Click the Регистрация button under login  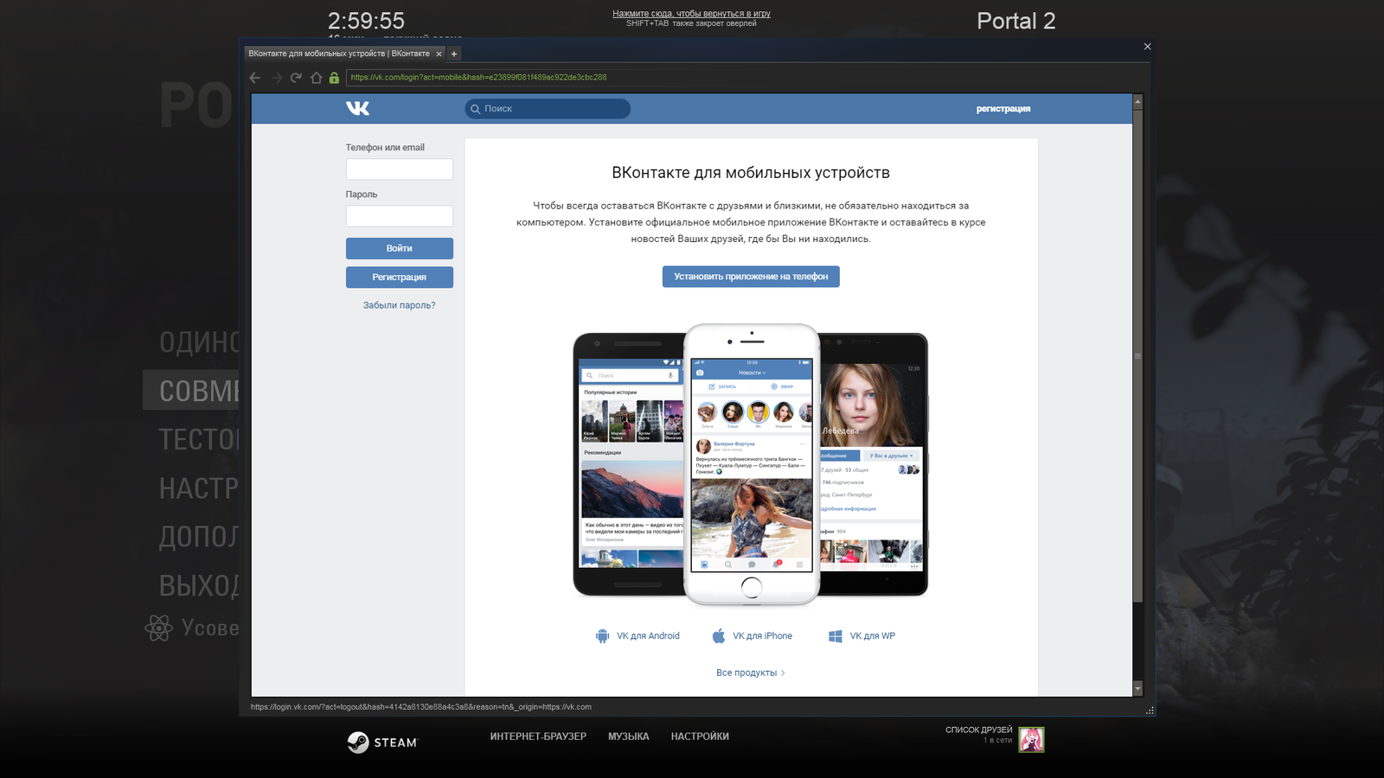point(400,277)
